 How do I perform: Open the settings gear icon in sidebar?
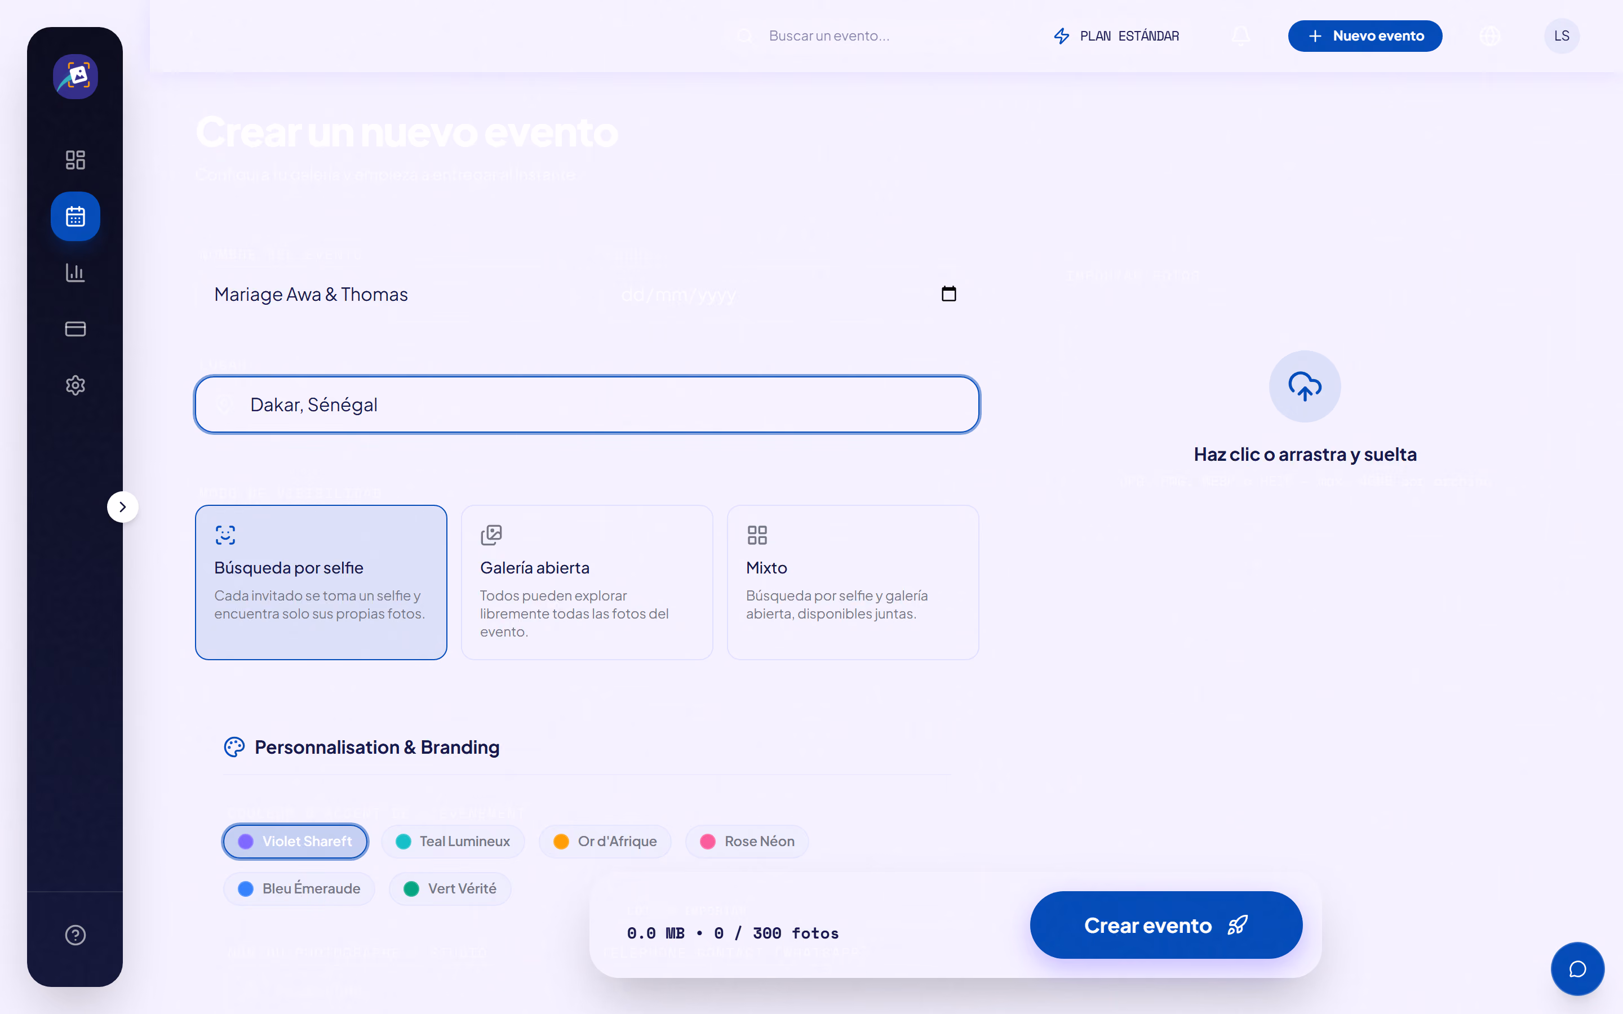tap(75, 385)
